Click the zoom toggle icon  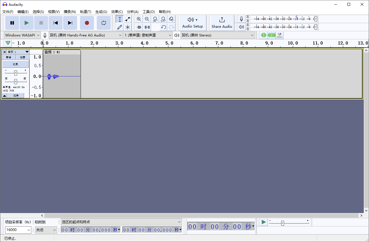[172, 19]
